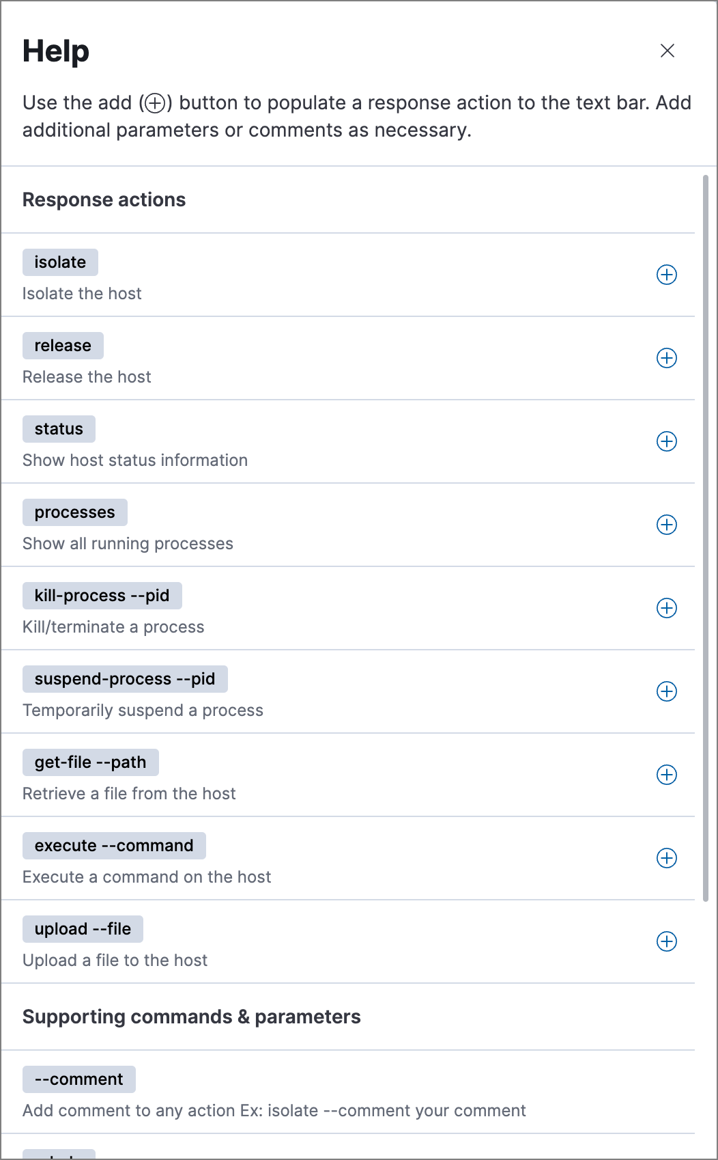Click the processes command badge
The height and width of the screenshot is (1160, 718).
(75, 512)
